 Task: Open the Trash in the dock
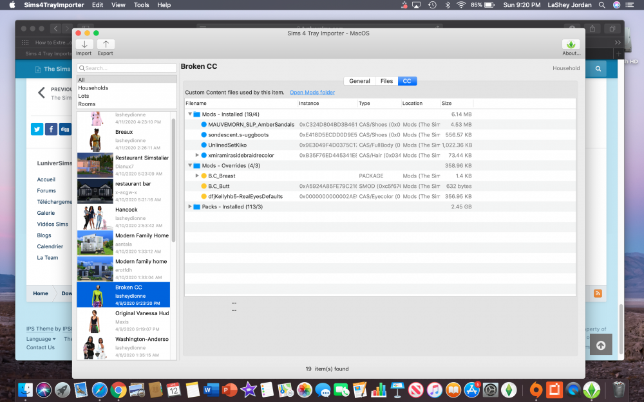pyautogui.click(x=618, y=390)
